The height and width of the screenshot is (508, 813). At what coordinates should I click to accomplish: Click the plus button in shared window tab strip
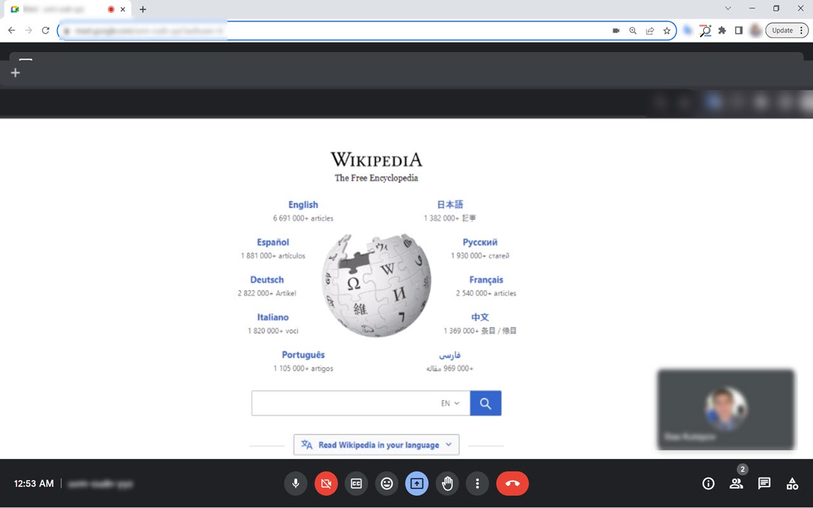click(16, 73)
